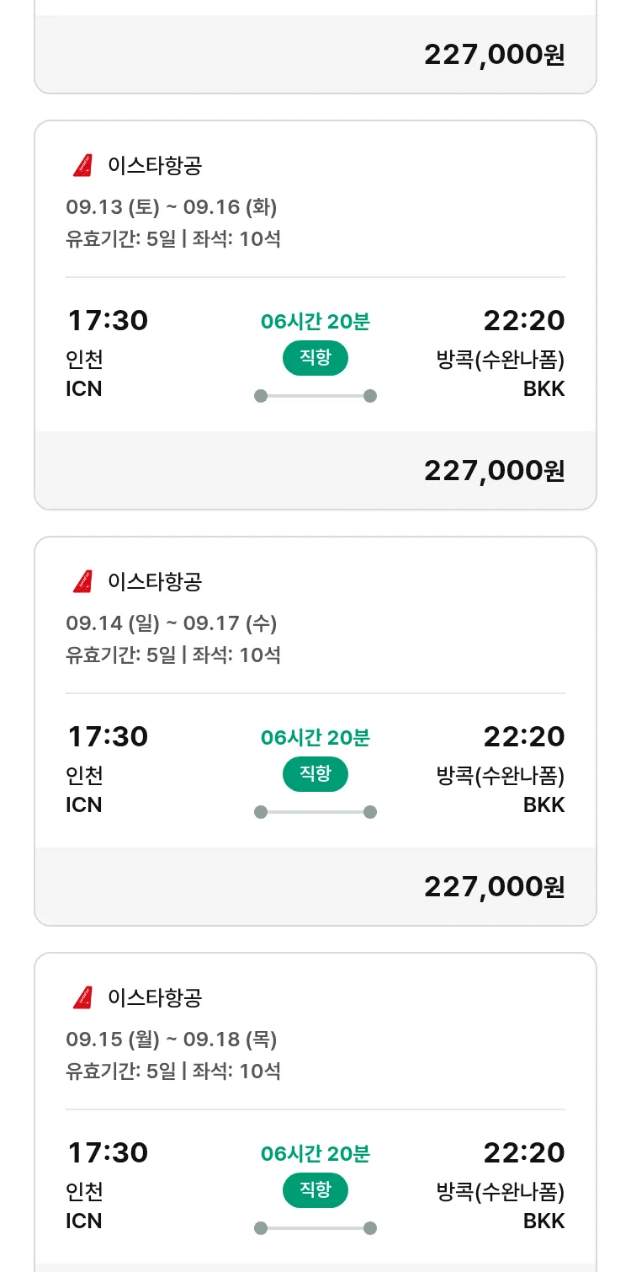Click route line graphic on 09.14 flight
Image resolution: width=631 pixels, height=1272 pixels.
pos(315,812)
